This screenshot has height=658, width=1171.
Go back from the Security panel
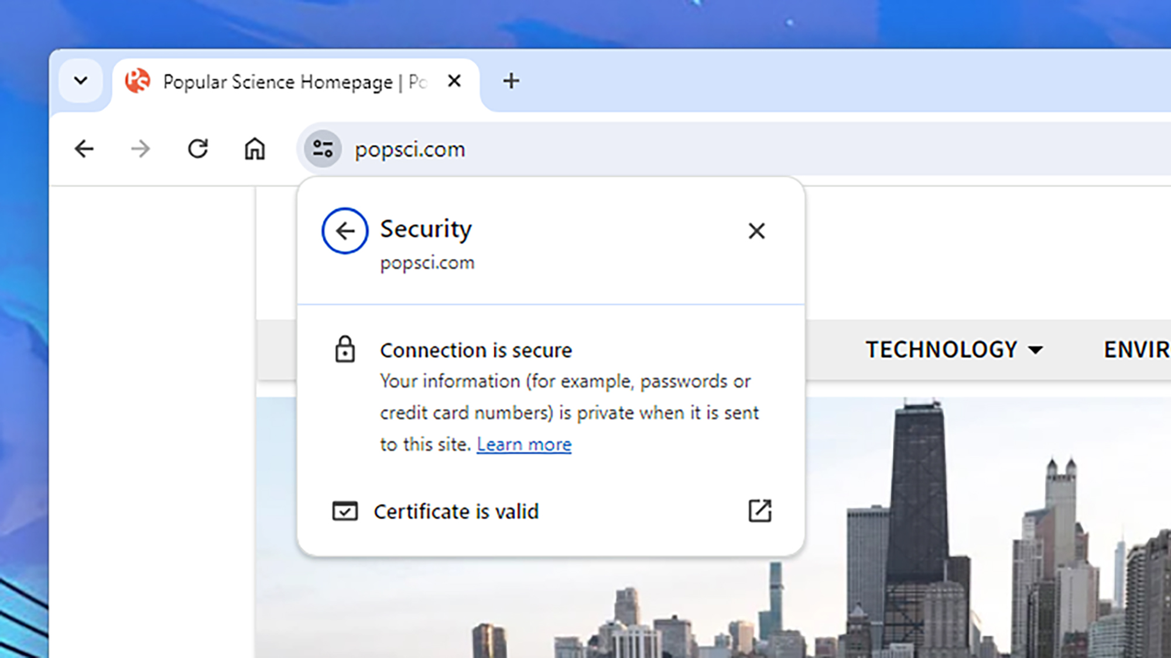(x=345, y=231)
